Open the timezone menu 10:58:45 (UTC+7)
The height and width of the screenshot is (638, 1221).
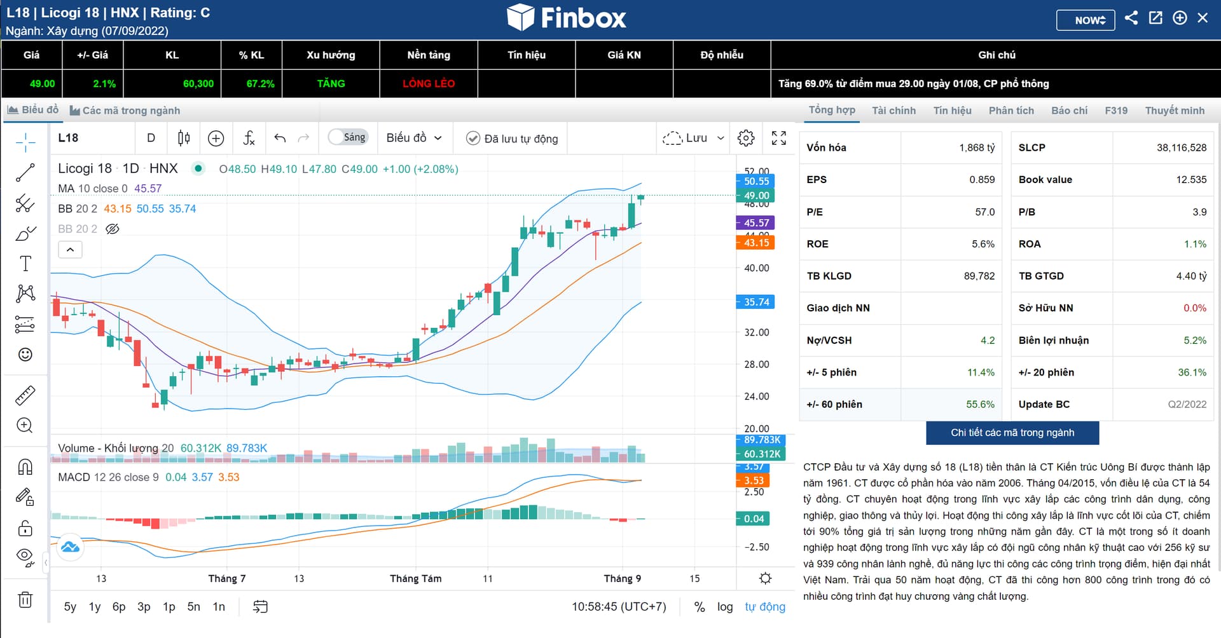tap(619, 607)
